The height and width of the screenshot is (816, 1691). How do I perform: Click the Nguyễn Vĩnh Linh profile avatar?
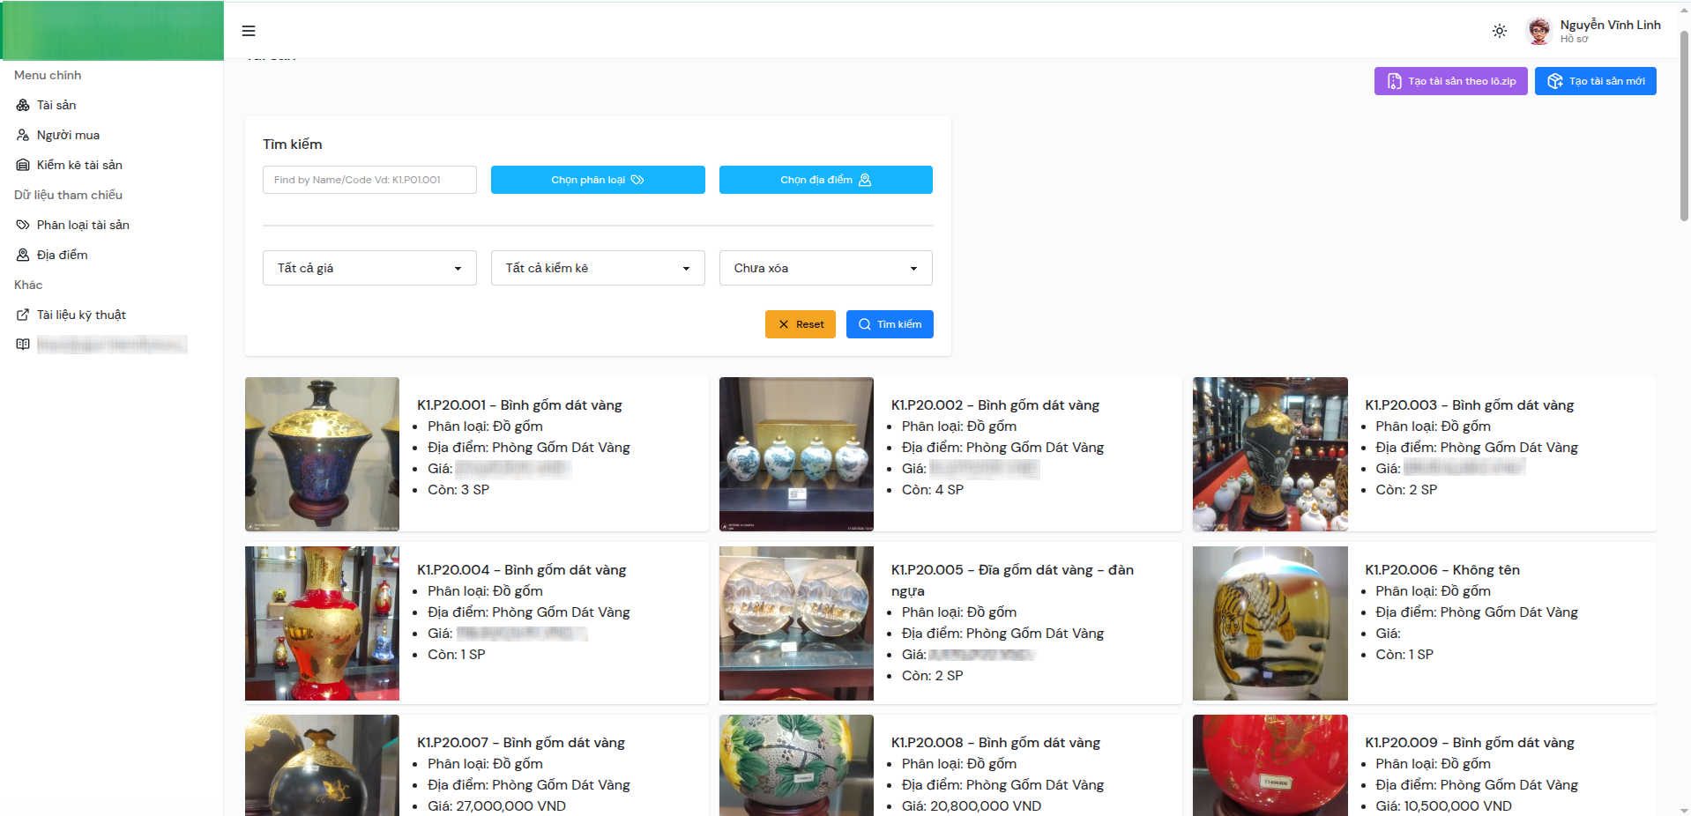(x=1538, y=31)
